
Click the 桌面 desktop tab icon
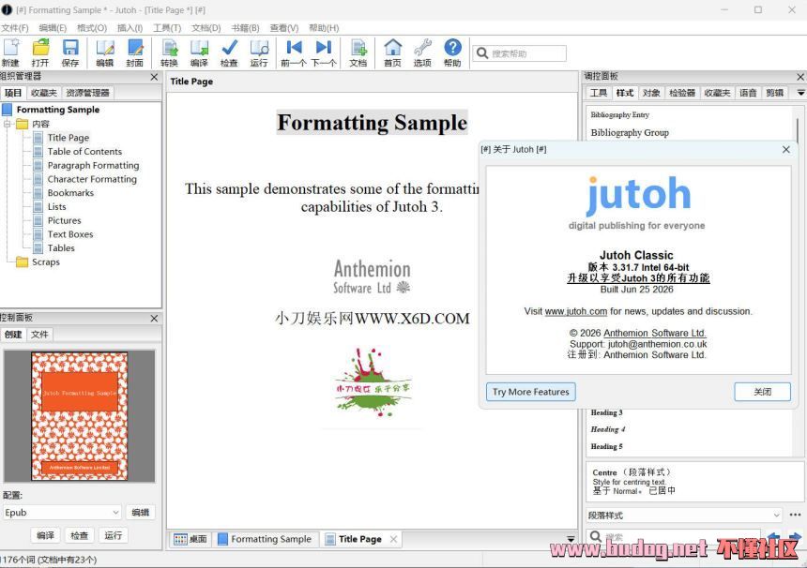point(190,539)
